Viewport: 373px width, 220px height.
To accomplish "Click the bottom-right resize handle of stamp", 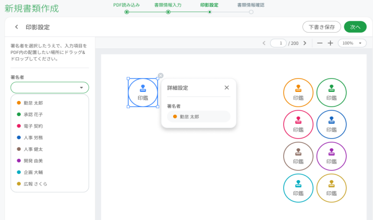I will [157, 107].
